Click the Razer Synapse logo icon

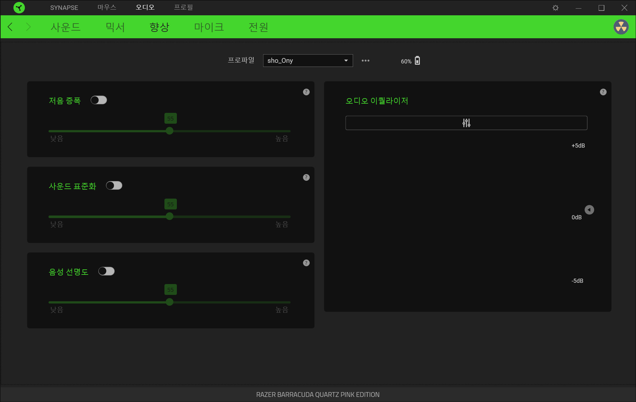(19, 8)
